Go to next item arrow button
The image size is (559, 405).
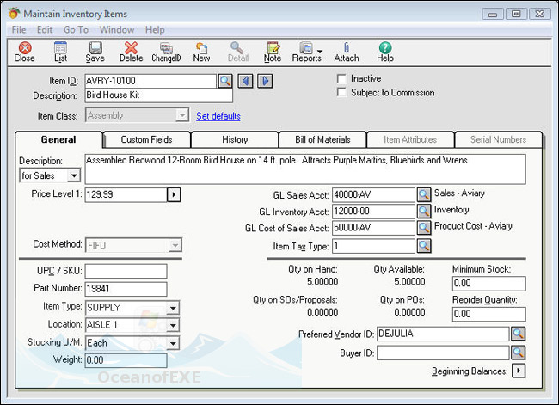pos(266,81)
